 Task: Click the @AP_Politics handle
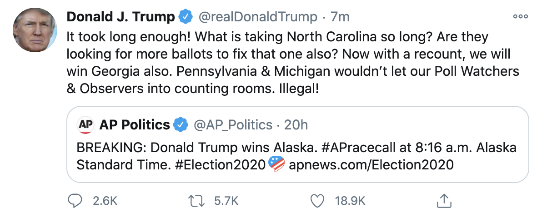tap(233, 124)
